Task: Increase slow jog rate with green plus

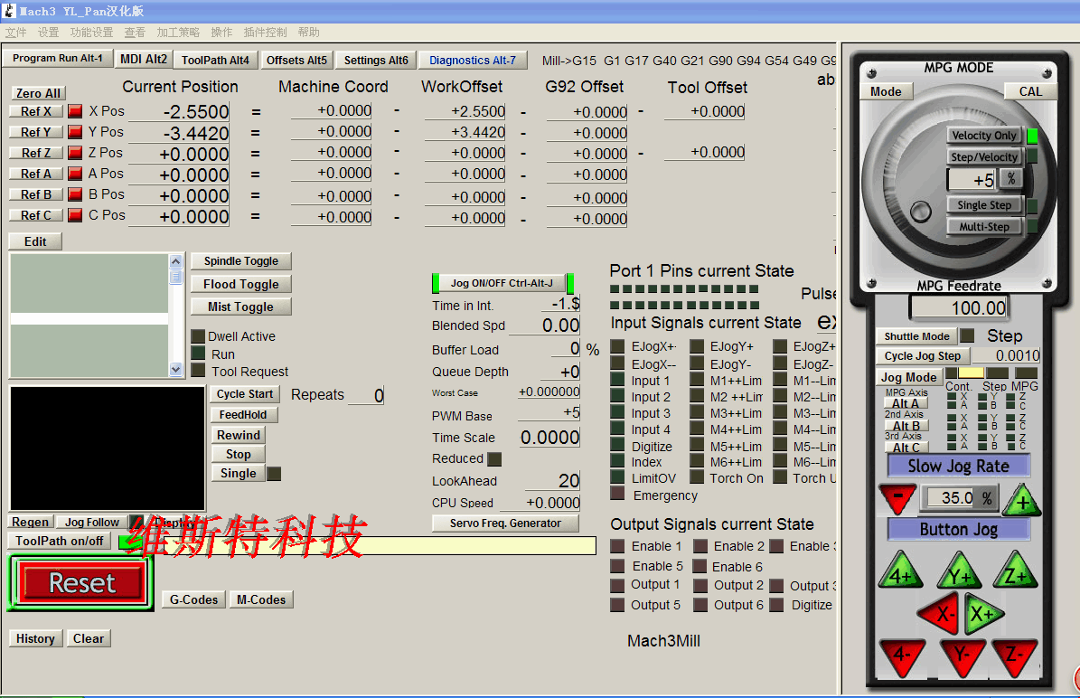Action: [1022, 499]
